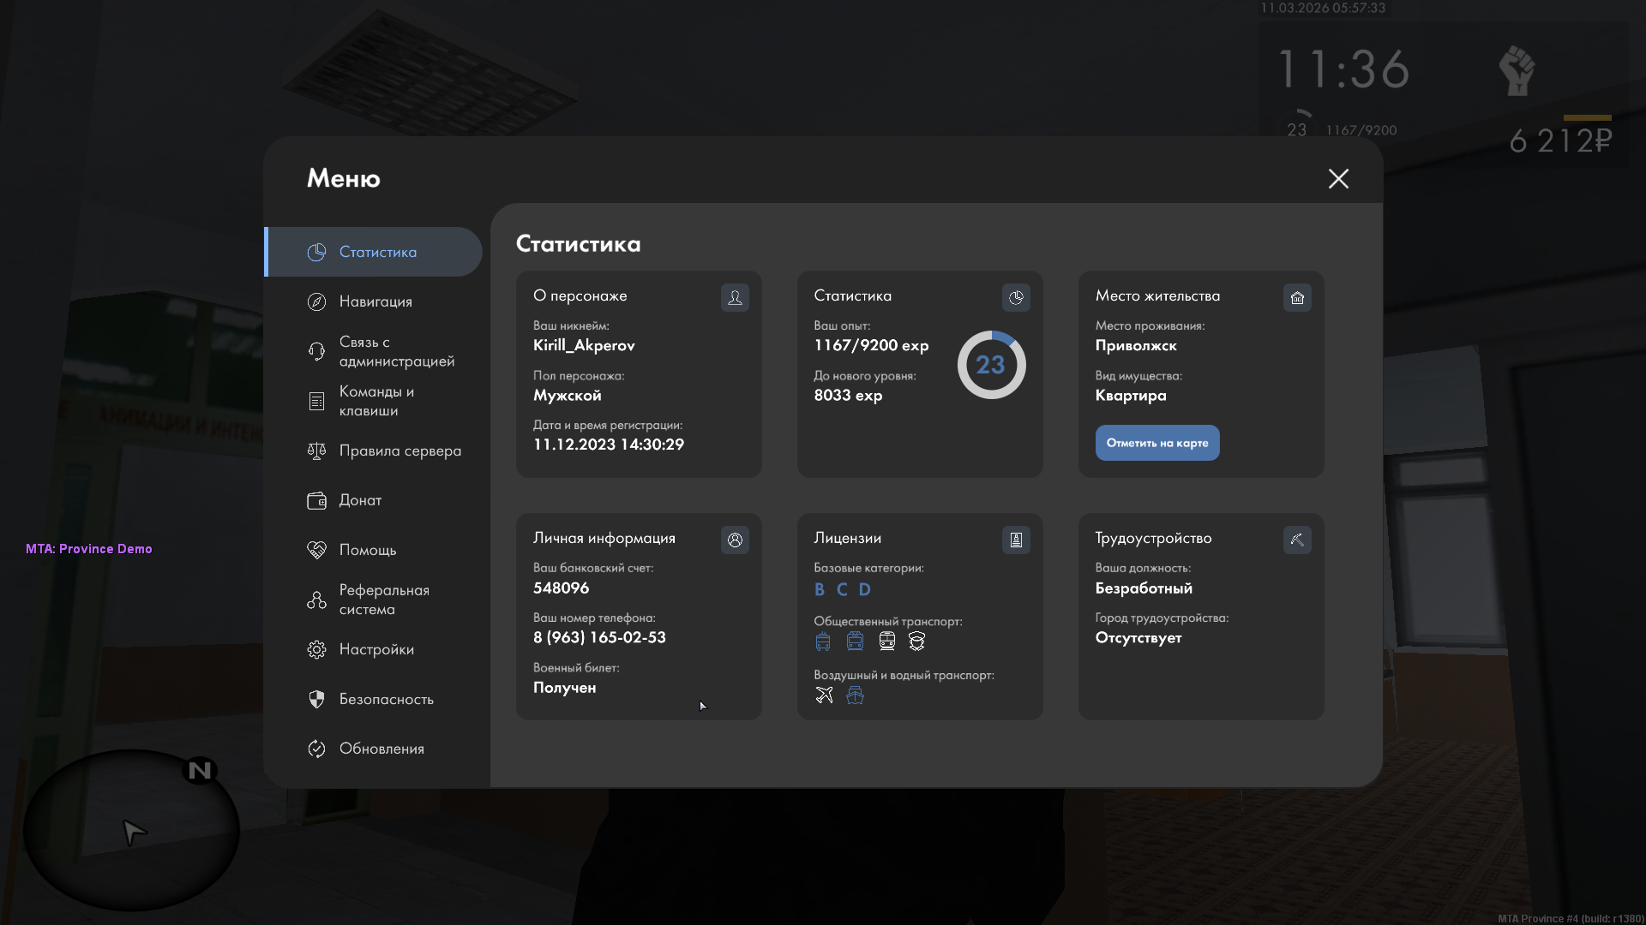Click the document icon in Лицензии card

[1016, 540]
